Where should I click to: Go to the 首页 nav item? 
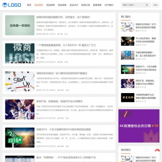29,5
